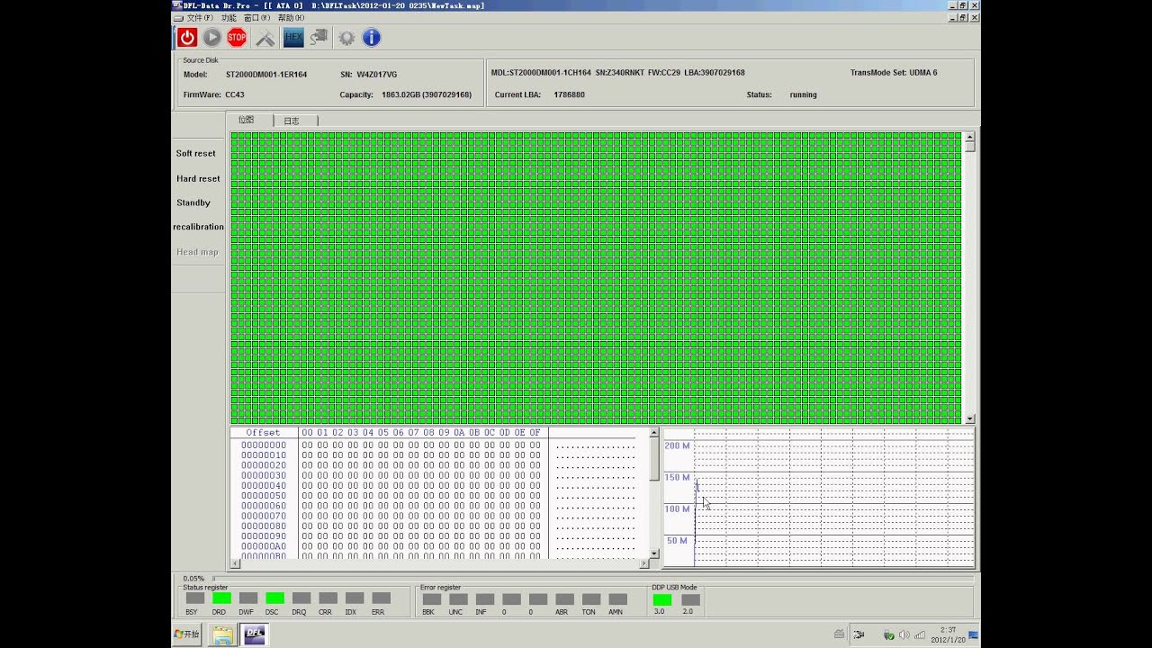
Task: Click the hex view scrollbar down arrow
Action: (x=653, y=553)
